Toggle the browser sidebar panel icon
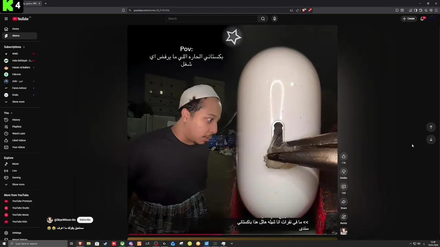The image size is (440, 247). 416,10
